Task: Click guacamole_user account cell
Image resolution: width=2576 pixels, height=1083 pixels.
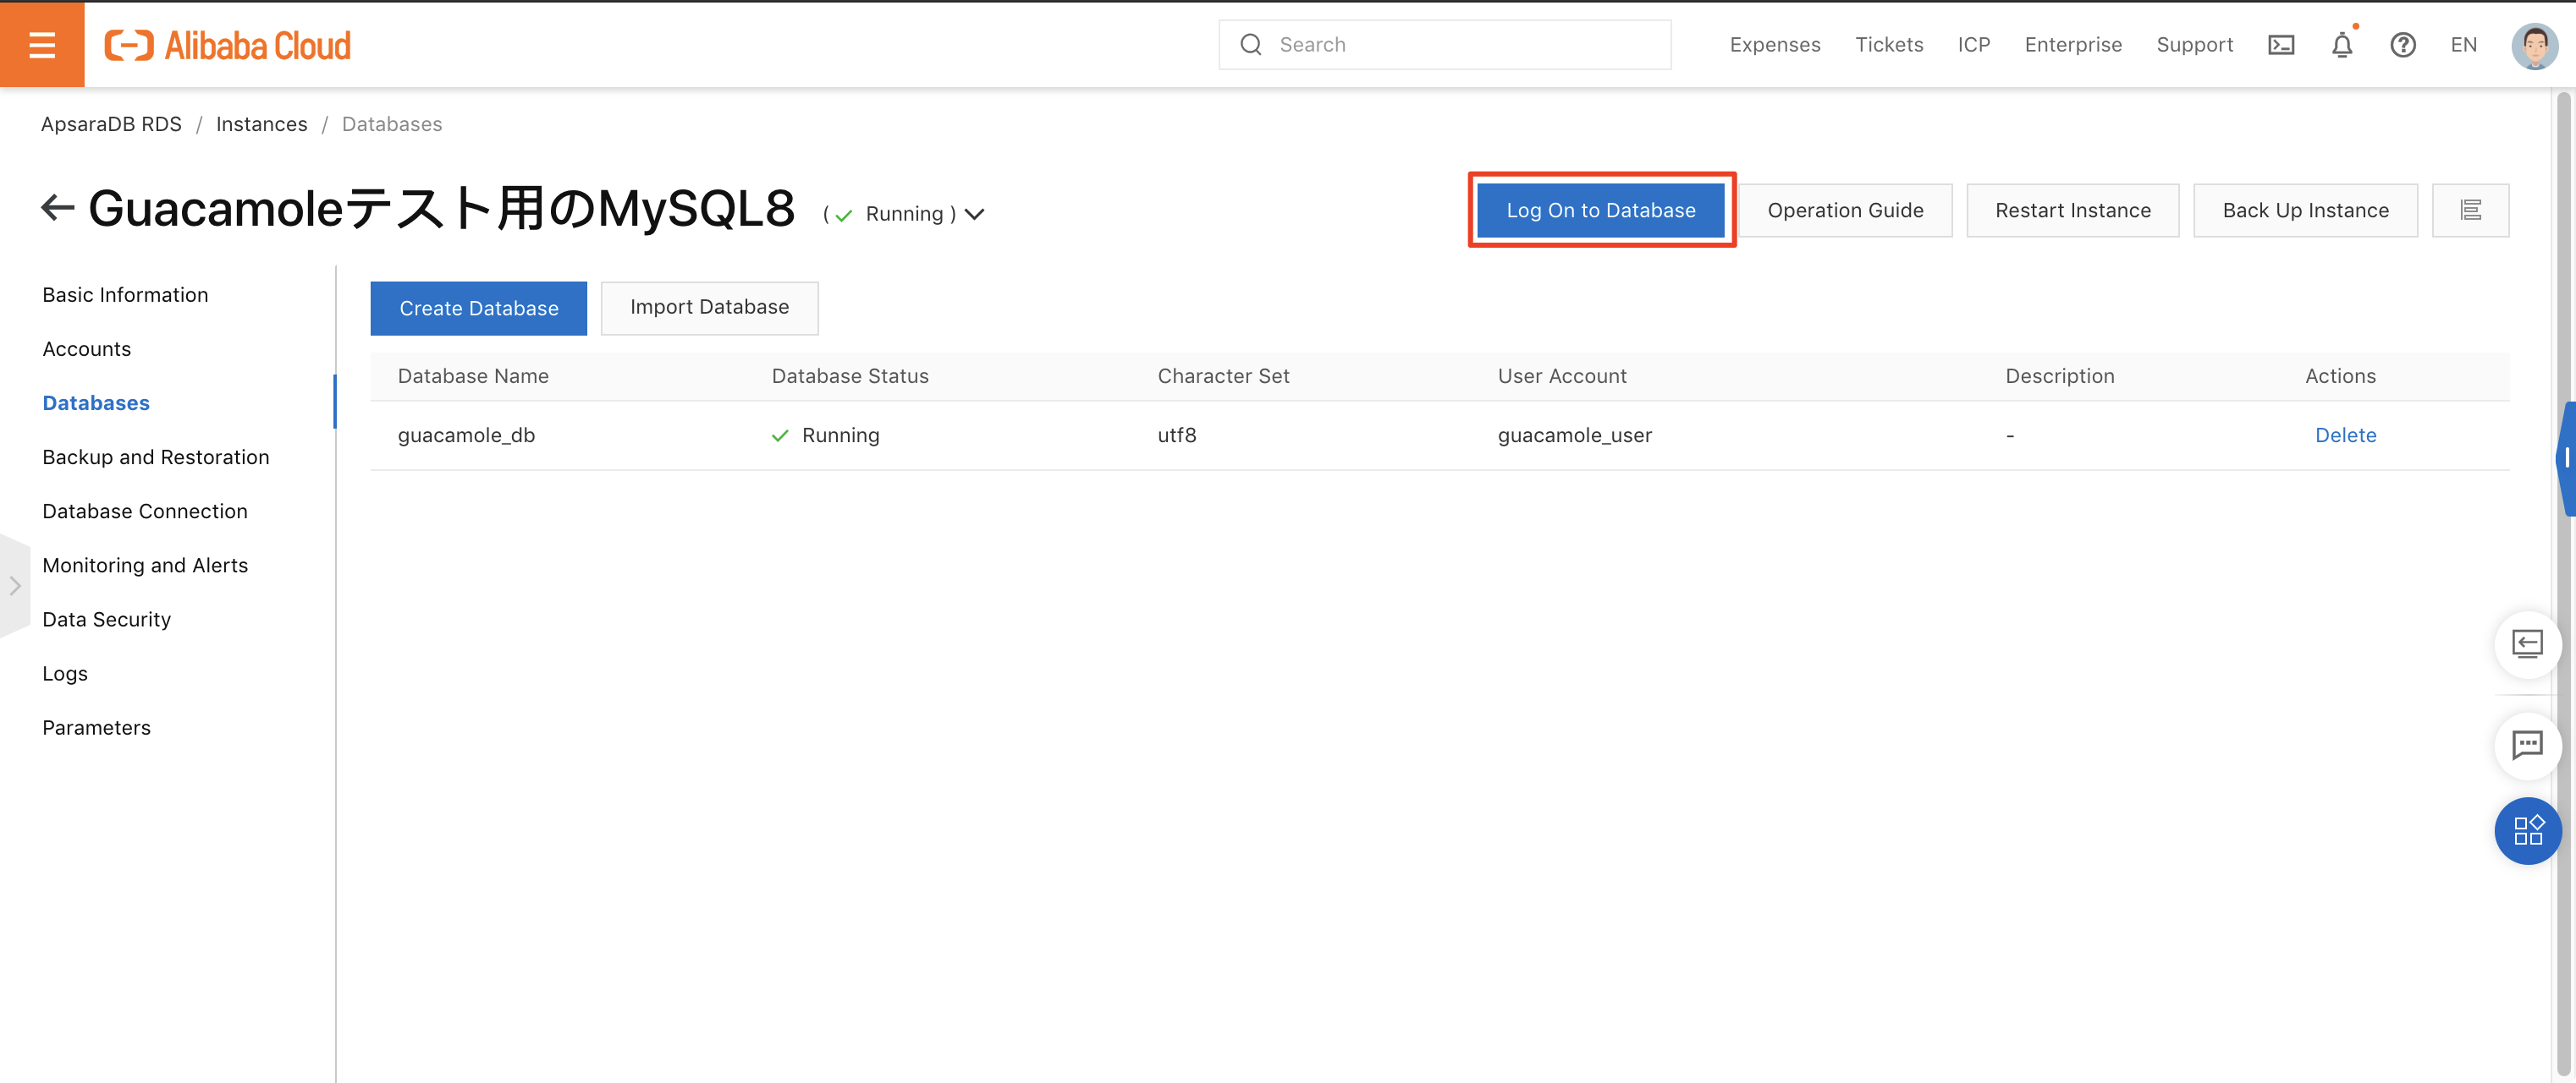Action: click(1574, 435)
